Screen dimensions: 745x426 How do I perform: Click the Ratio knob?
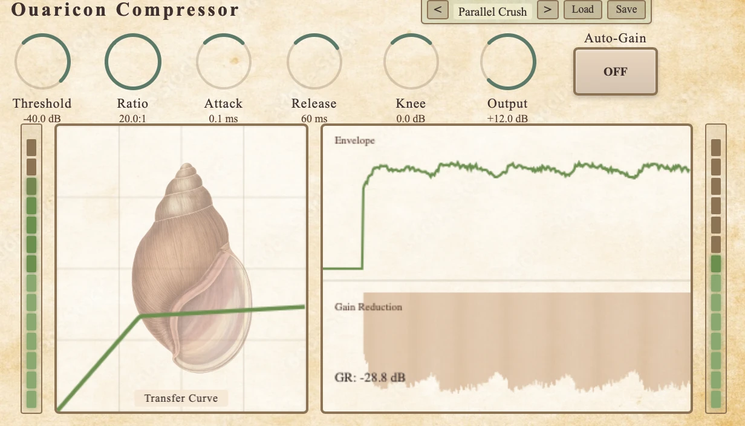[x=132, y=62]
